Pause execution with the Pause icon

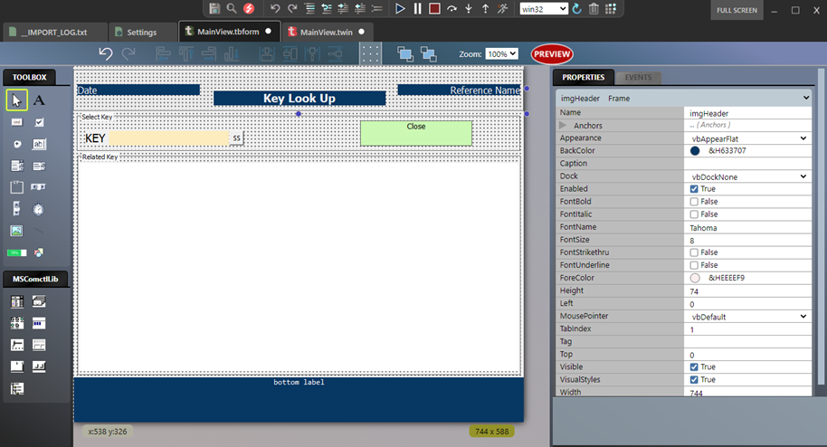point(417,8)
